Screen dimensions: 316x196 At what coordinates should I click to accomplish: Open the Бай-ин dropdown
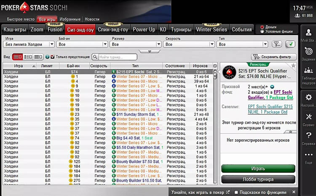[82, 44]
